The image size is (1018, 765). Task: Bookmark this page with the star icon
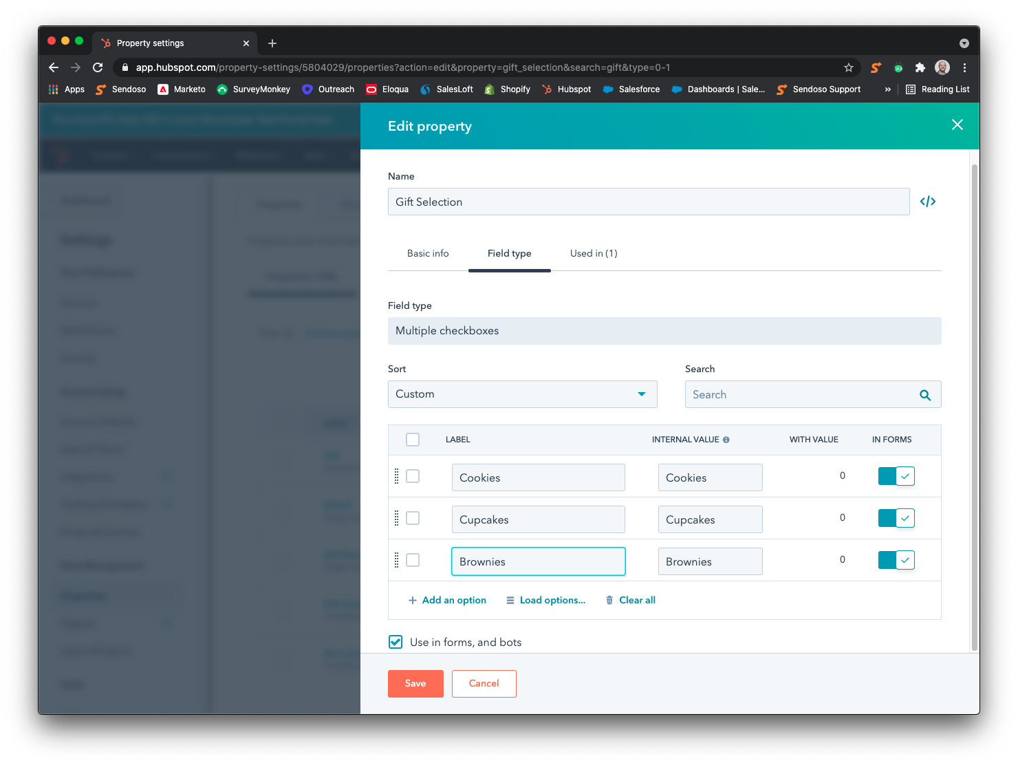tap(849, 67)
